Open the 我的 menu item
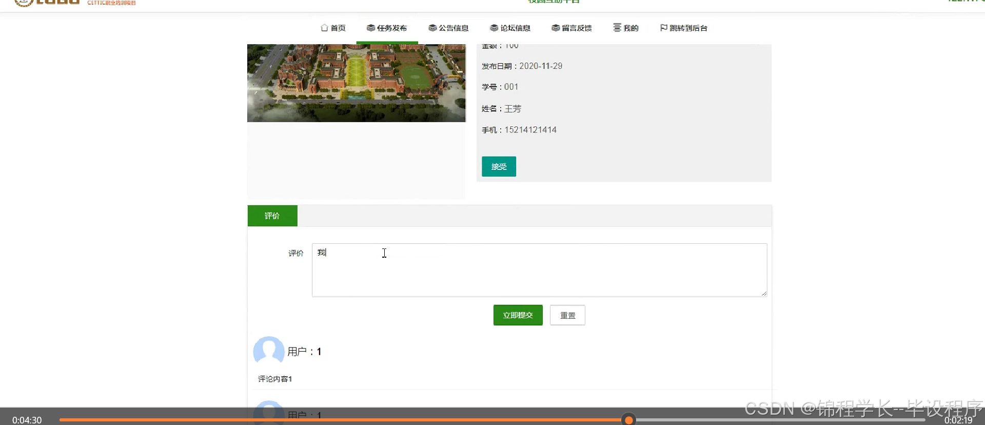The image size is (985, 425). point(626,28)
